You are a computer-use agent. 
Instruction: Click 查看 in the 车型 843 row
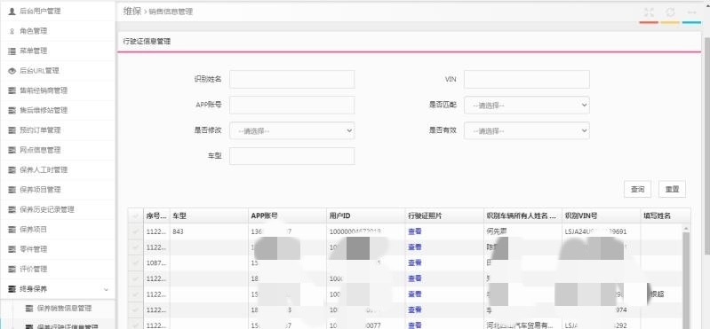pyautogui.click(x=415, y=231)
